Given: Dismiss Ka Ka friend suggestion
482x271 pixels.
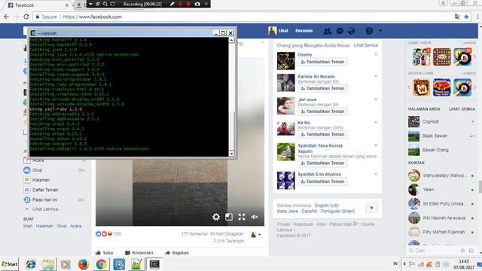Looking at the screenshot, I should 376,122.
